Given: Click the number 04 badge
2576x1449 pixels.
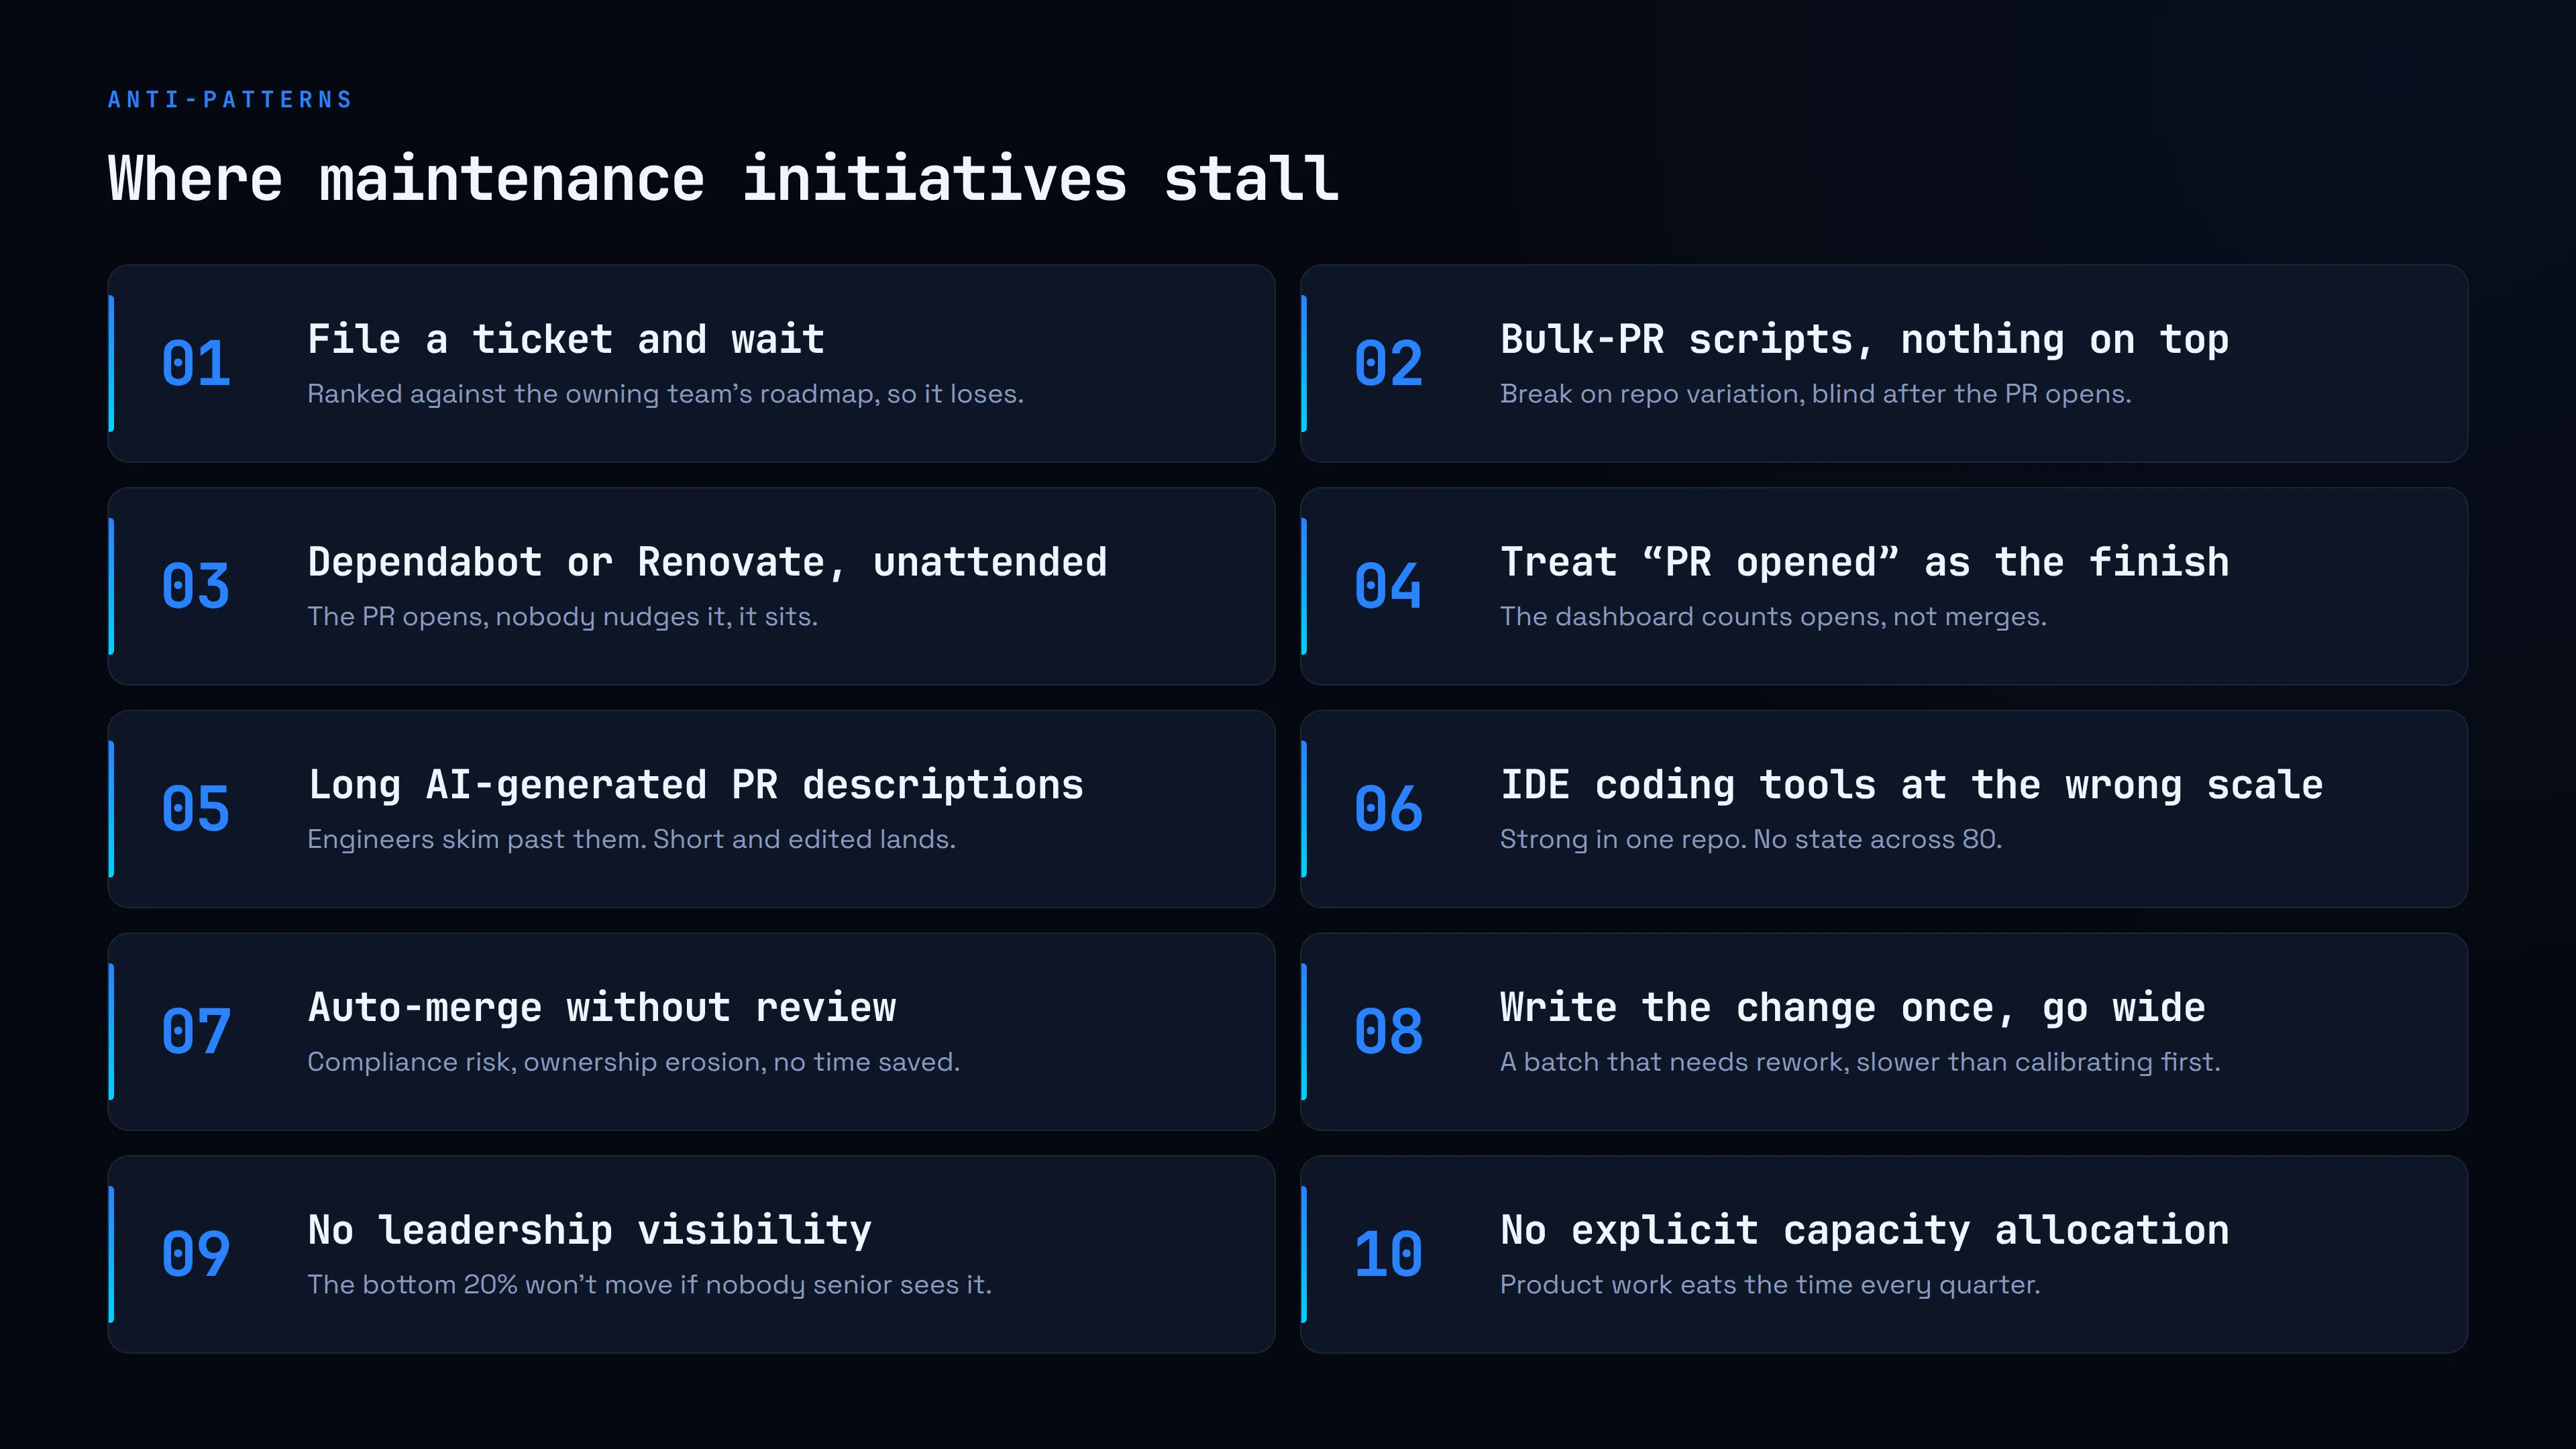Looking at the screenshot, I should tap(1388, 587).
